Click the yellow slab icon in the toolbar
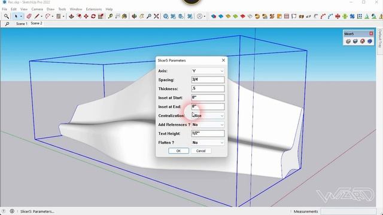Viewport: 383px width, 215px height. (x=228, y=16)
